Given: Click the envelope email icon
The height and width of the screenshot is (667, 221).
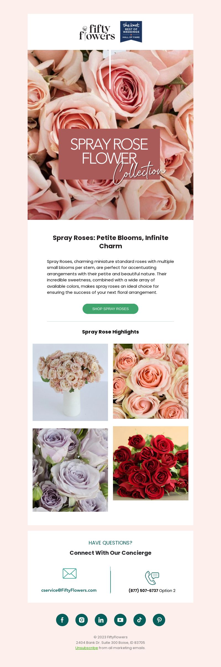Looking at the screenshot, I should [70, 573].
